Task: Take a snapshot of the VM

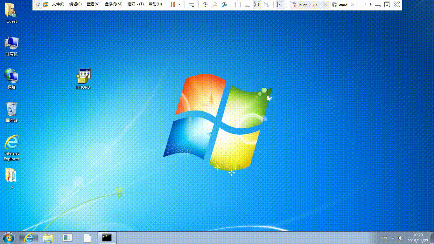Action: pos(205,4)
